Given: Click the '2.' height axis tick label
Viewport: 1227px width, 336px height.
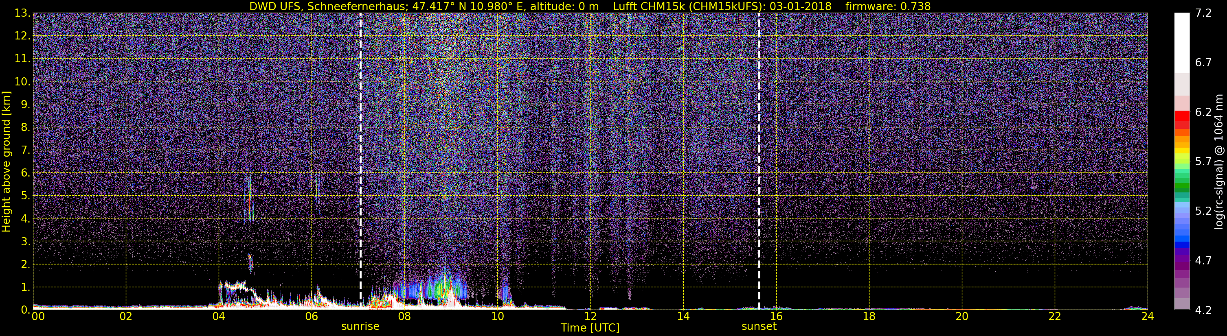Looking at the screenshot, I should tap(26, 264).
